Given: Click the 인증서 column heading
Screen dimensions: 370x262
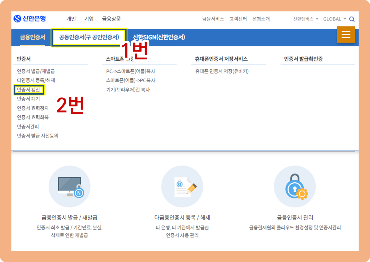Looking at the screenshot, I should pos(24,59).
